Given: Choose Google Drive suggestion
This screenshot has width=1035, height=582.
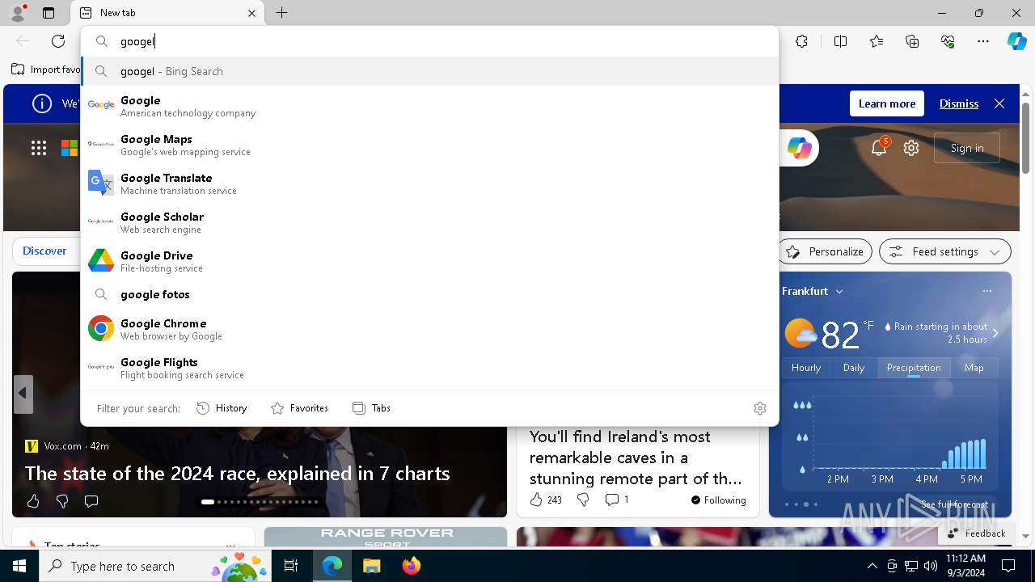Looking at the screenshot, I should [429, 261].
